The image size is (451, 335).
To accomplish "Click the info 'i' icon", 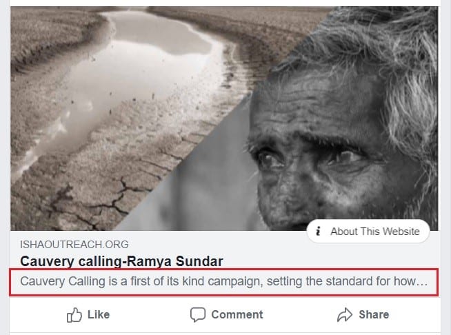I will 318,232.
